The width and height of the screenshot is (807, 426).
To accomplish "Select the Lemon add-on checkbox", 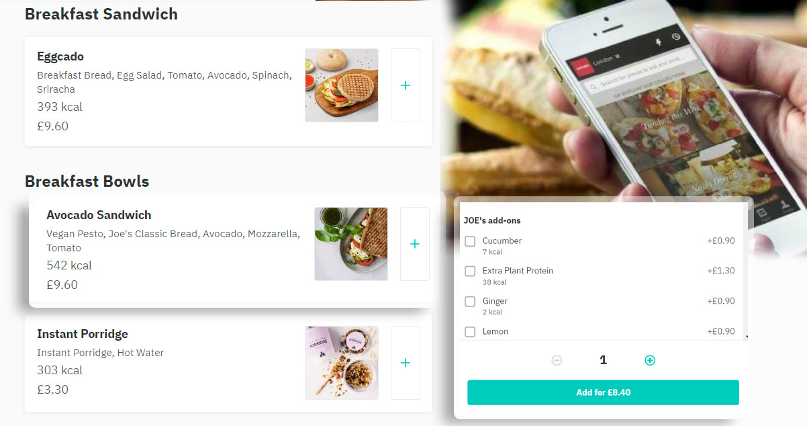I will pos(470,332).
